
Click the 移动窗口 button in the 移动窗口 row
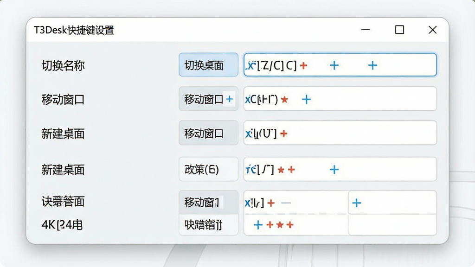pos(208,99)
